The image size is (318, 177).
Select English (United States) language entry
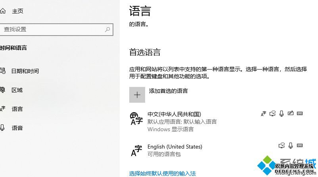click(217, 151)
